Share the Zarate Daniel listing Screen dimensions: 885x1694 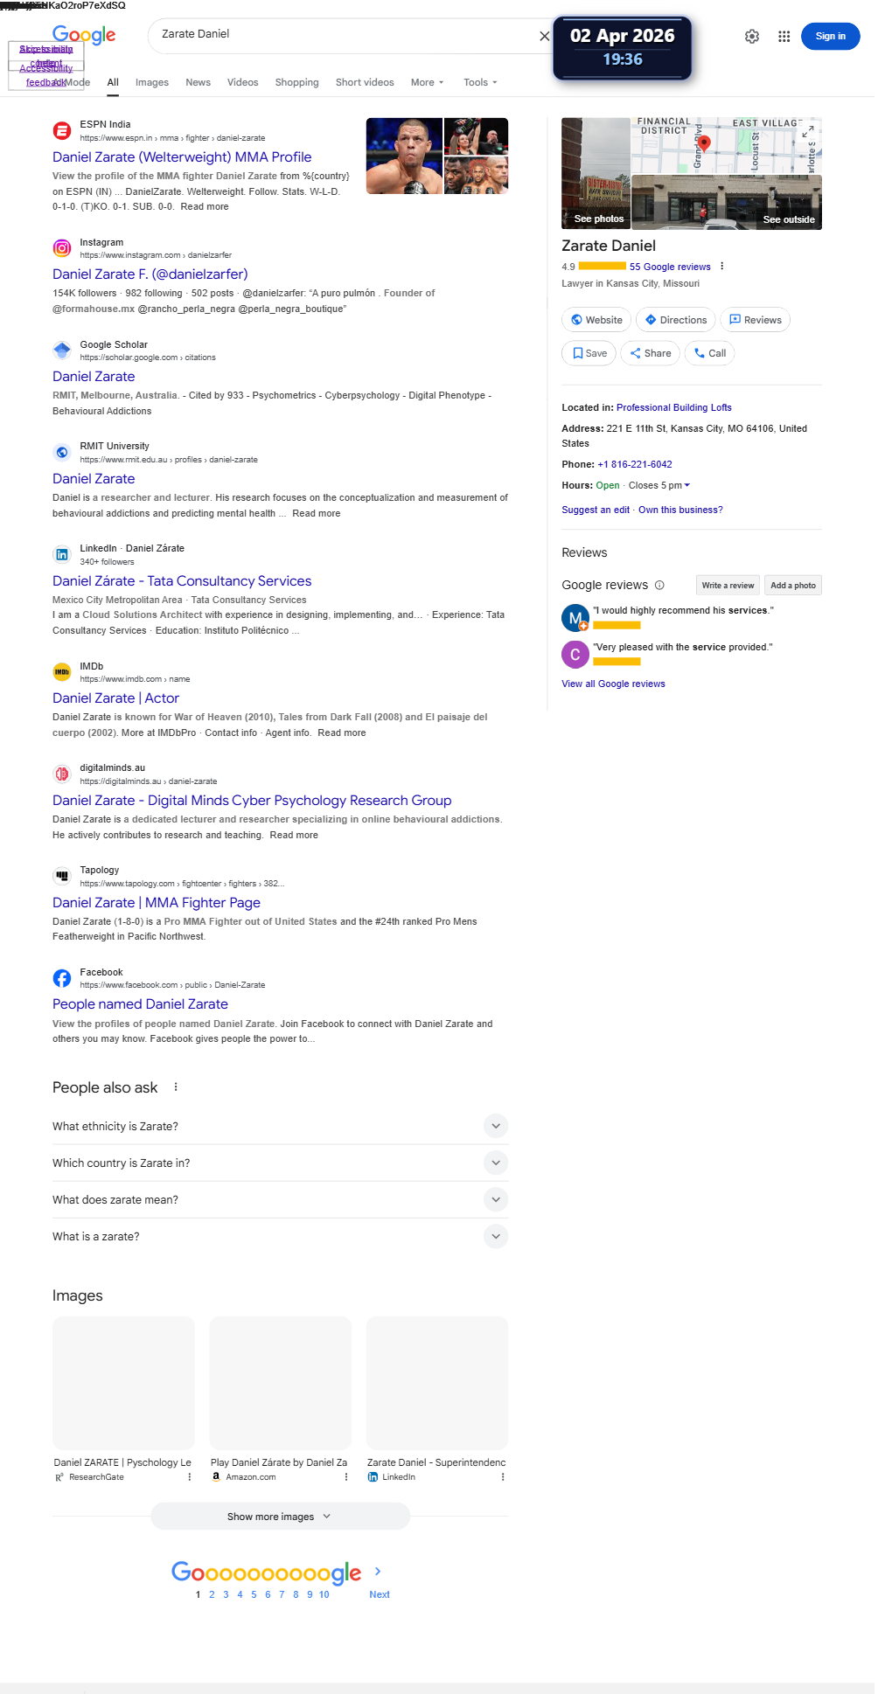(651, 353)
